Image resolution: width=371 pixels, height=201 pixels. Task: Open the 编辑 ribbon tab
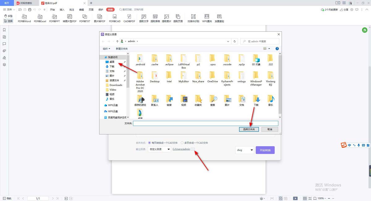82,10
